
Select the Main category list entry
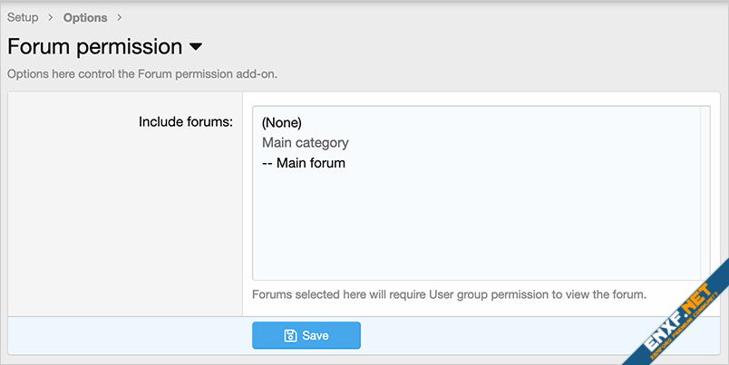click(305, 143)
